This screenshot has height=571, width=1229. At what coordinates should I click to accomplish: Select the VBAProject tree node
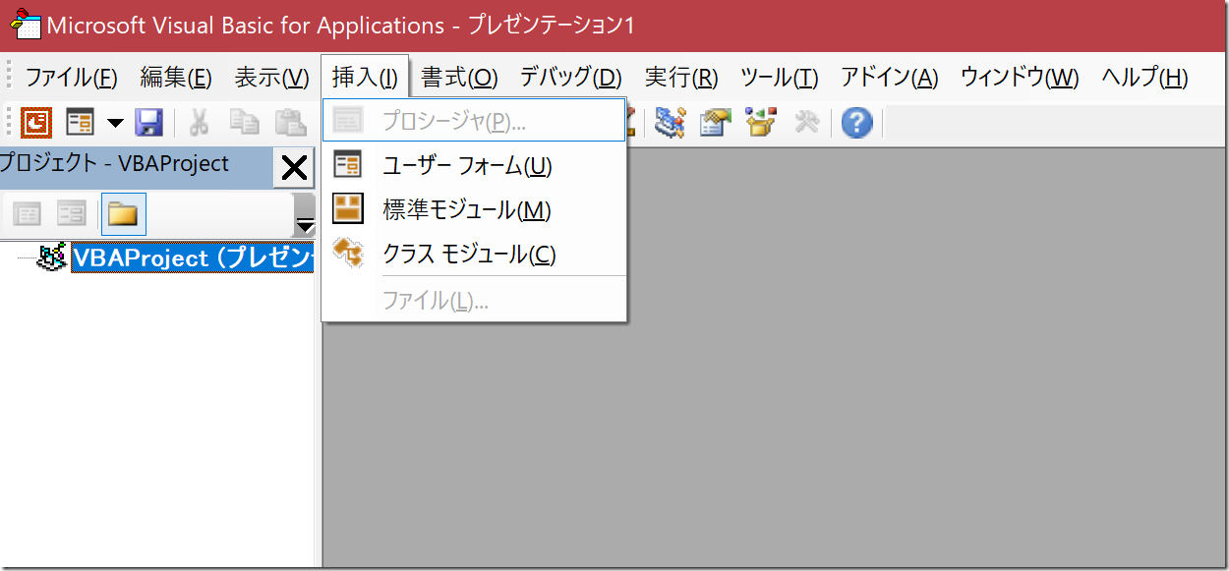click(x=193, y=258)
